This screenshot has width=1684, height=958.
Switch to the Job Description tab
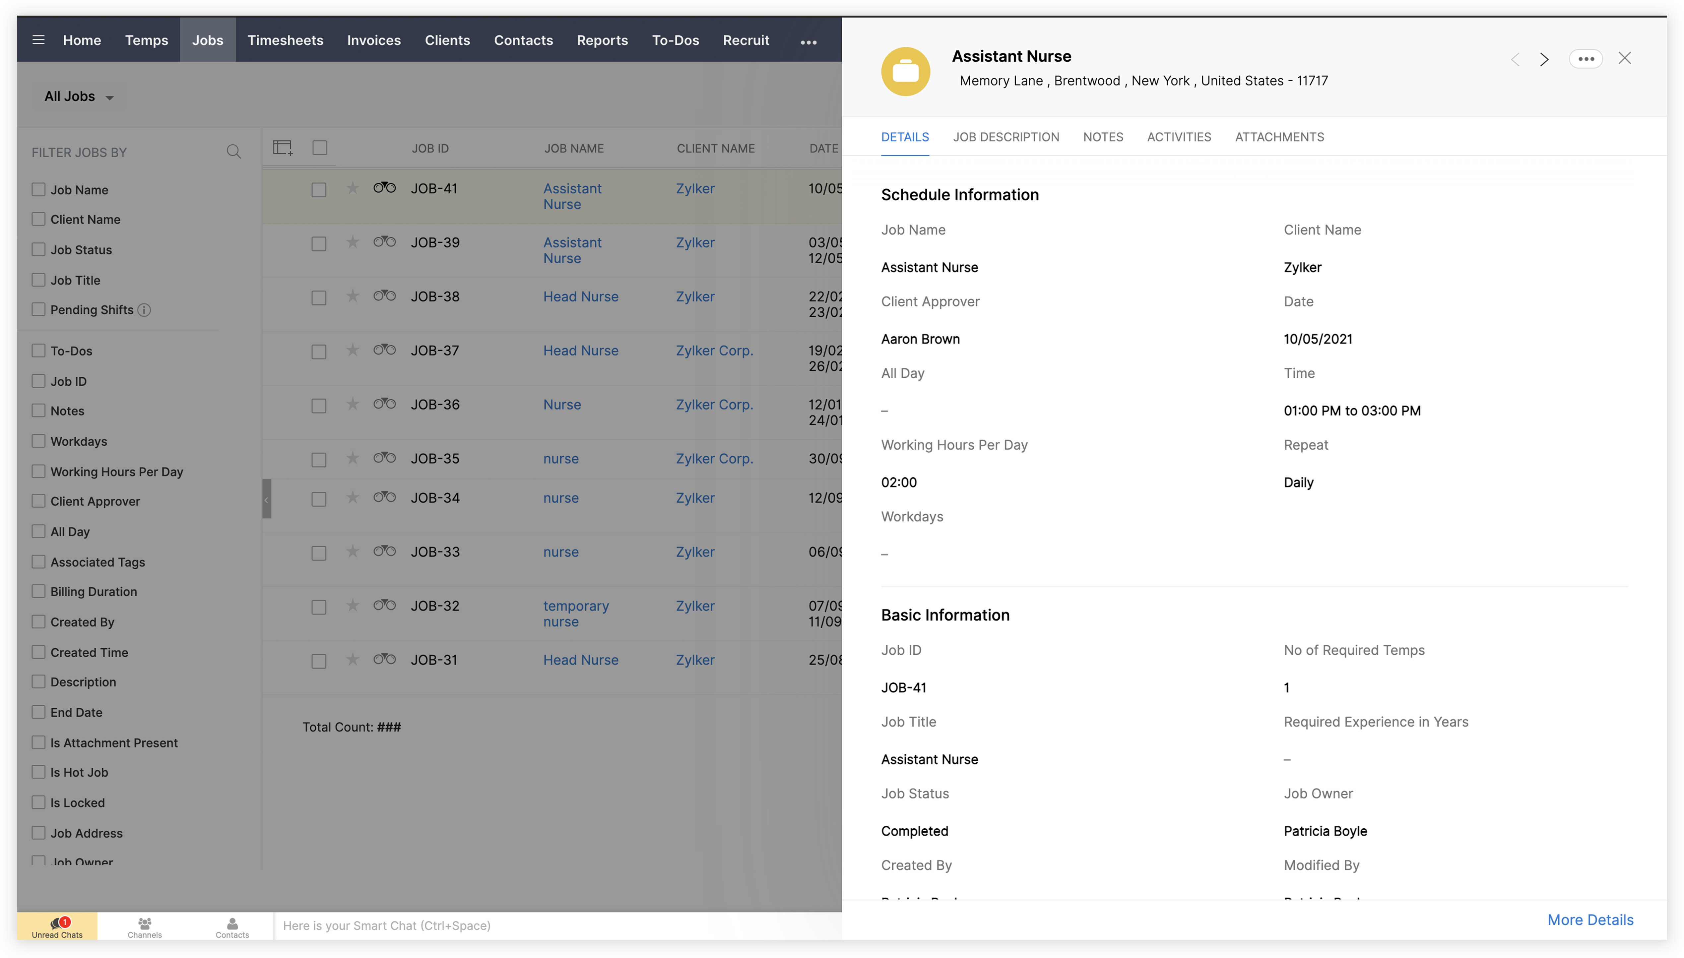[x=1006, y=137]
